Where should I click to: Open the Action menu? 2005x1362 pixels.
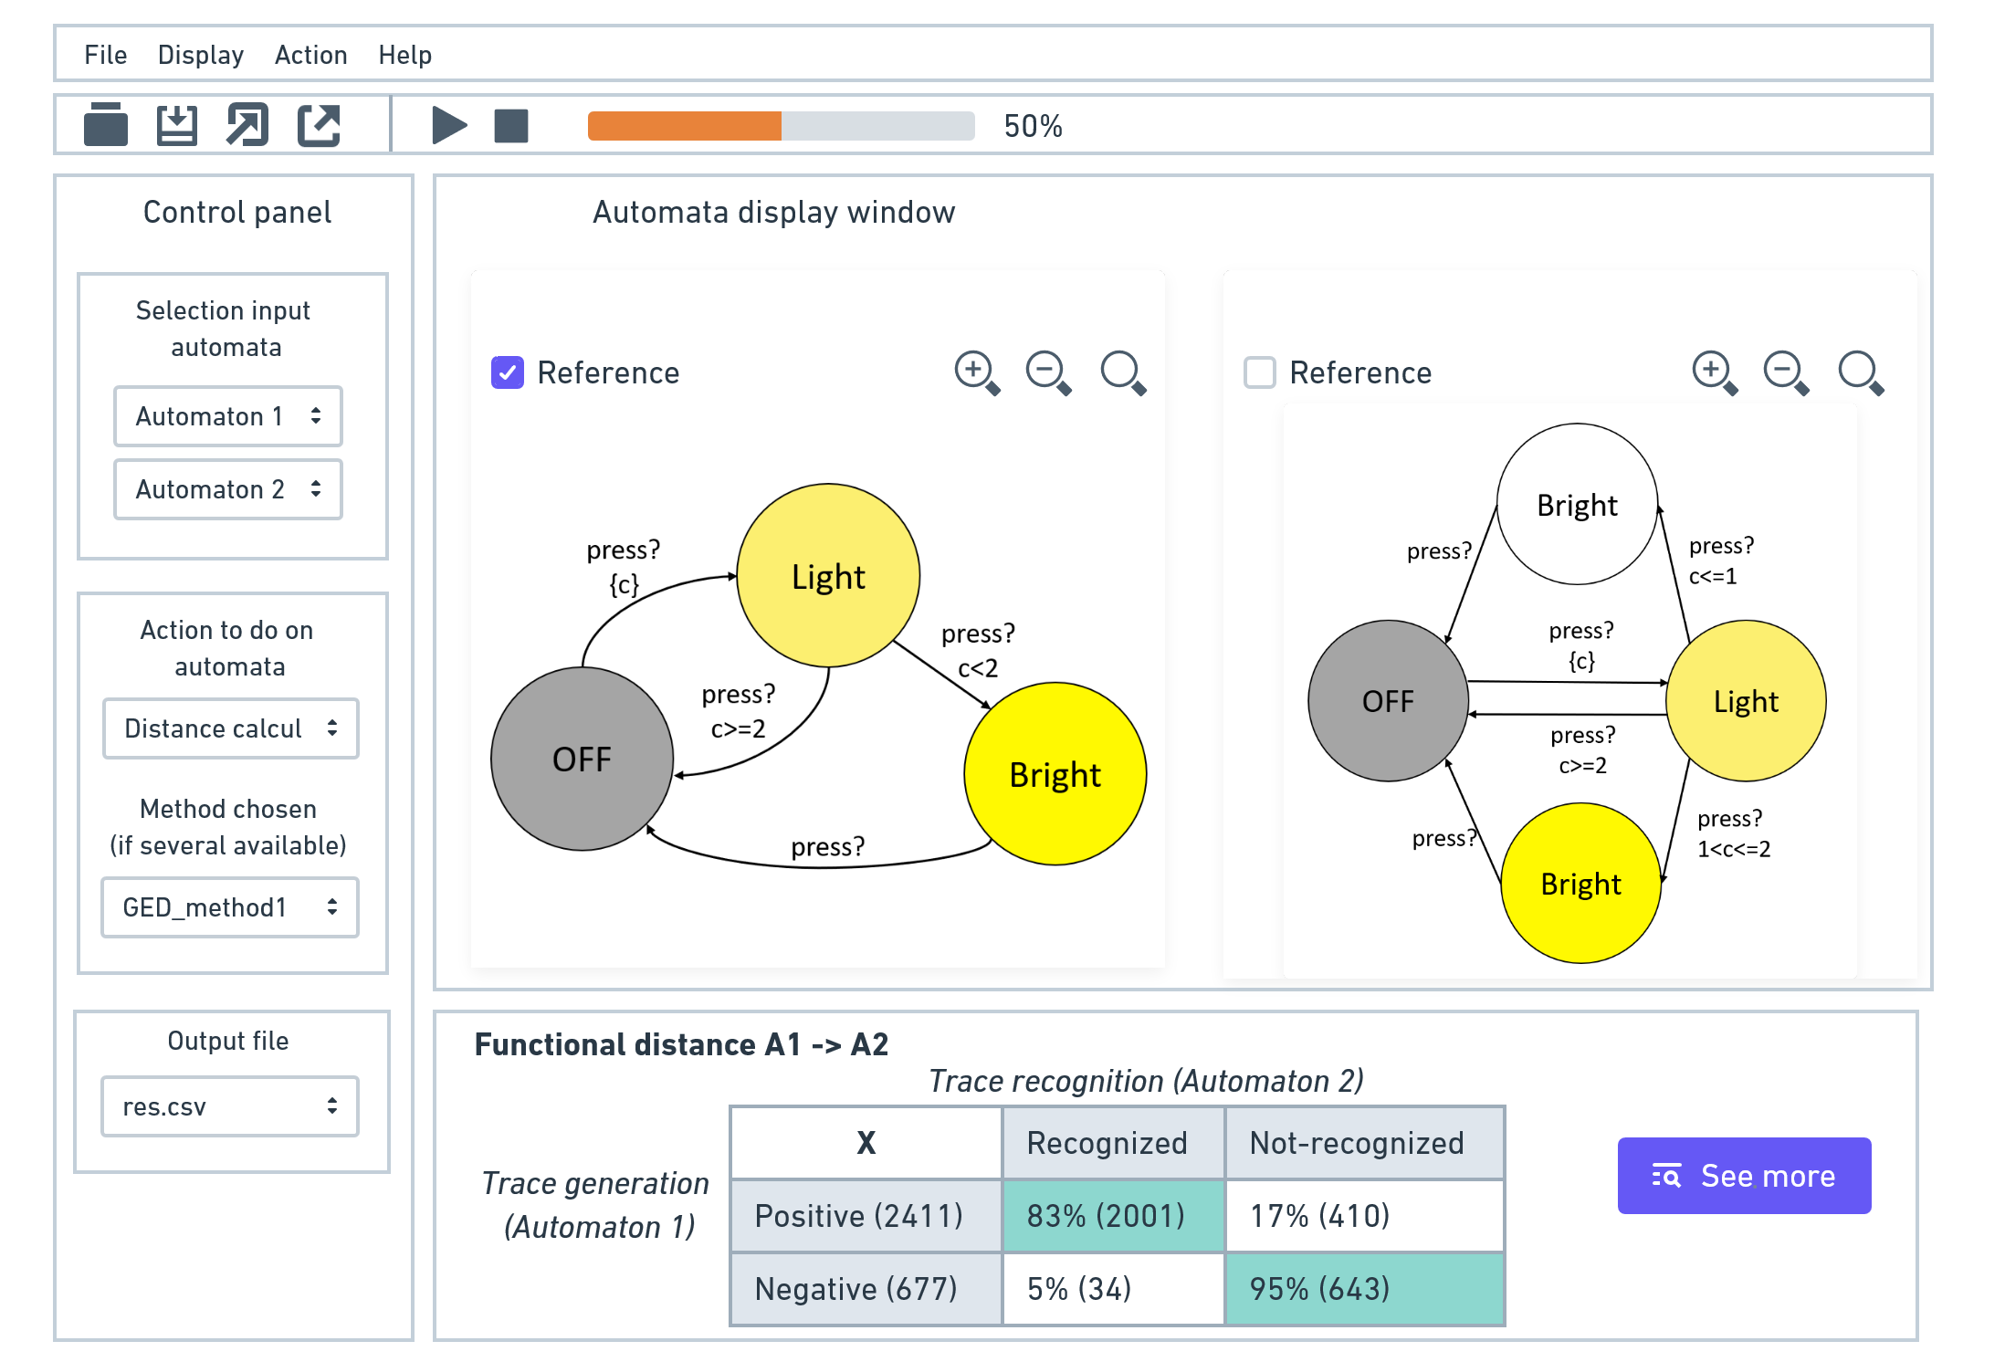(x=310, y=55)
